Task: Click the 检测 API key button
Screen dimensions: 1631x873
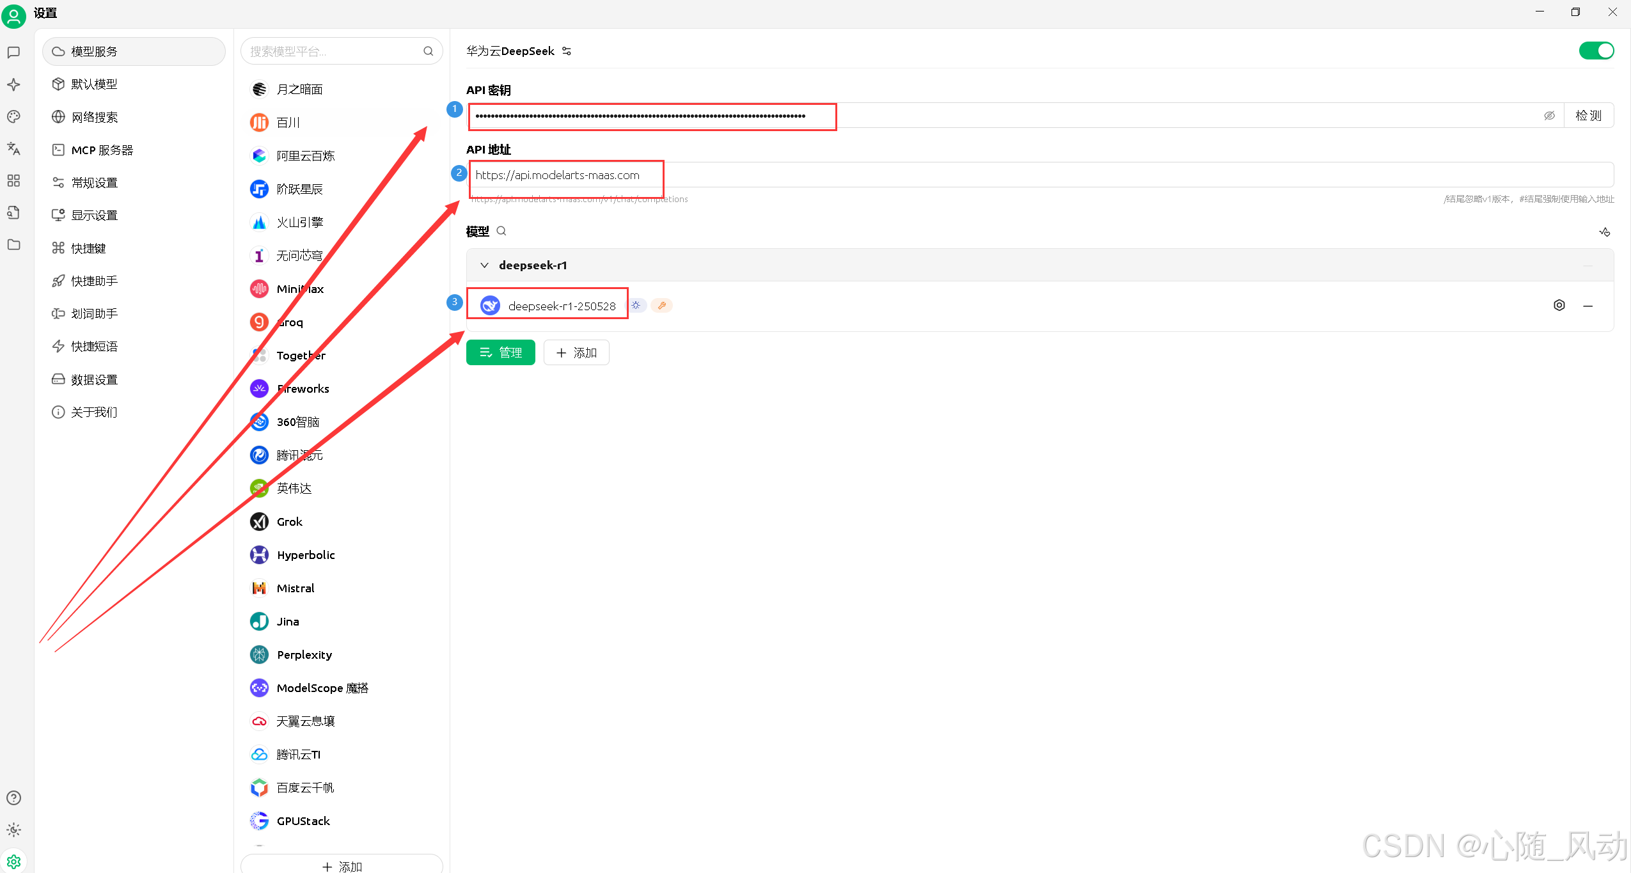Action: pyautogui.click(x=1588, y=116)
